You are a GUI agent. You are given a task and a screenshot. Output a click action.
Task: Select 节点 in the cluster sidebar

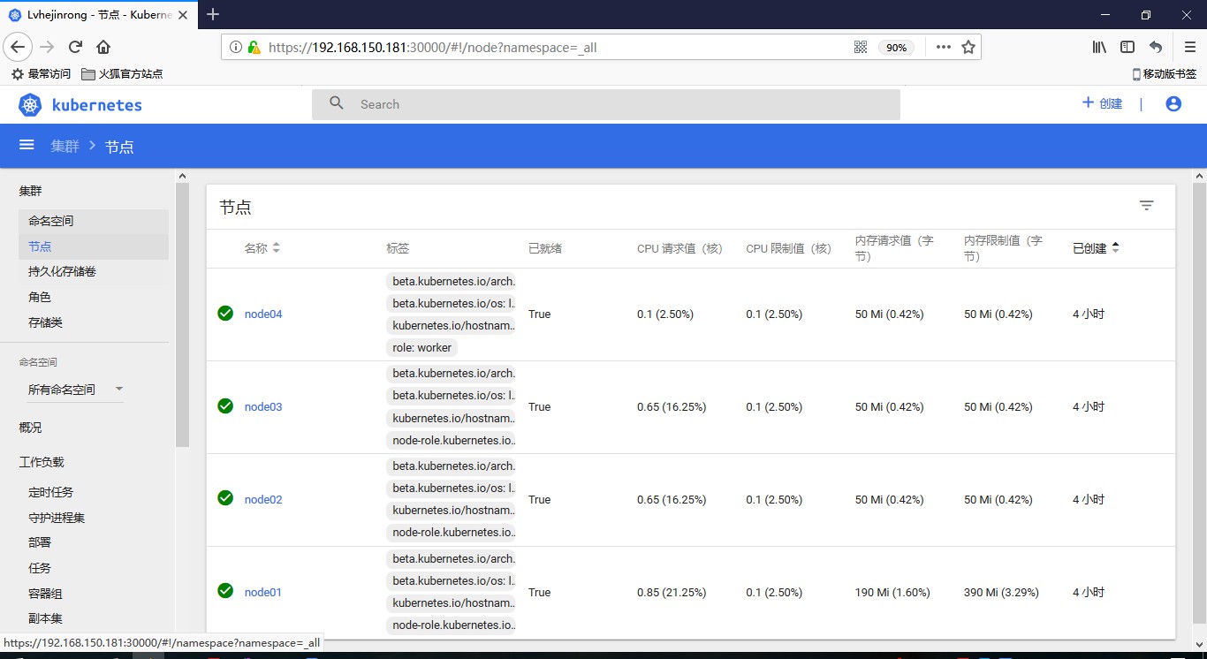coord(93,246)
